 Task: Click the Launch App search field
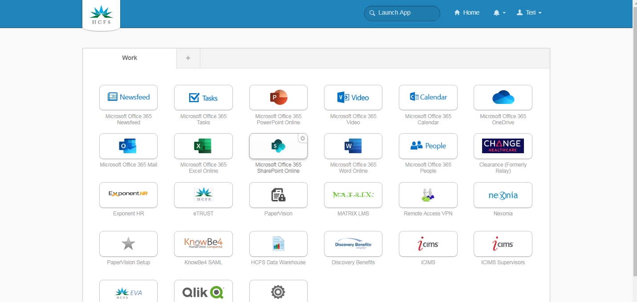(402, 13)
